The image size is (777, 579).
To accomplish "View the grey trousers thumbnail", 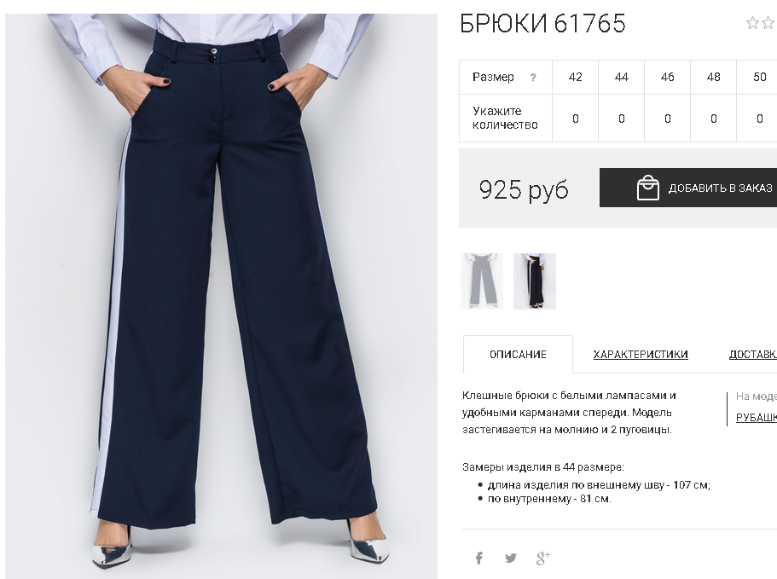I will [482, 281].
